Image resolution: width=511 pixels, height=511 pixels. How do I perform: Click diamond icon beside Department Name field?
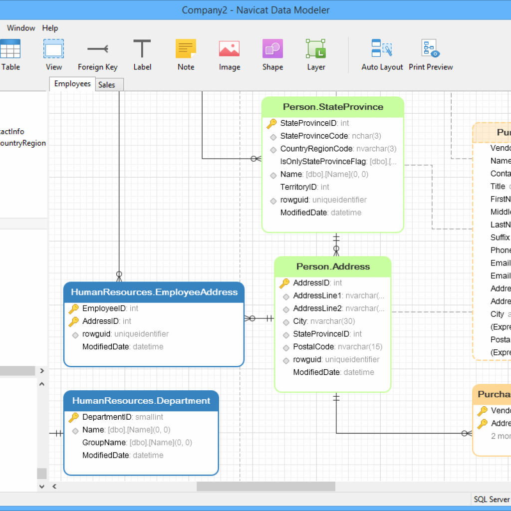[x=75, y=431]
